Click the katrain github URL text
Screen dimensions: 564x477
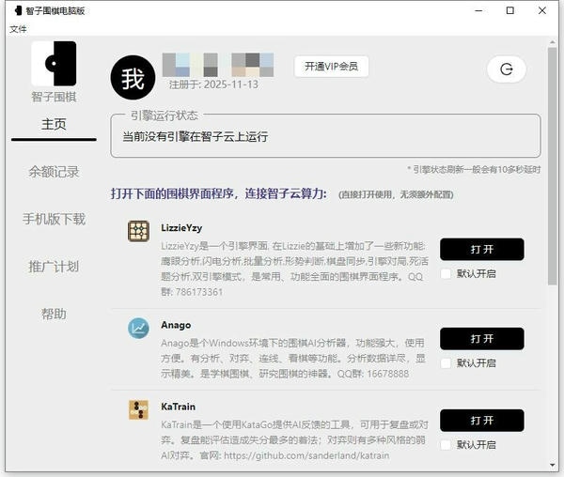click(306, 455)
